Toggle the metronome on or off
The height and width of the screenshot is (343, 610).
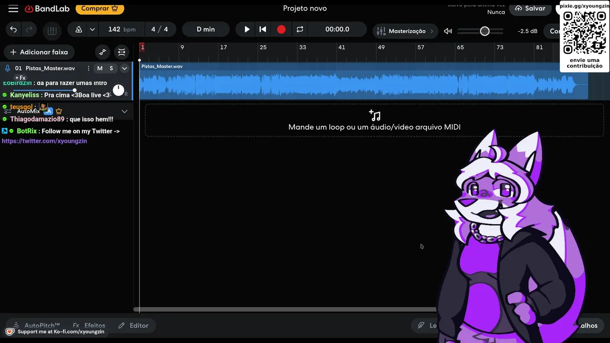78,30
